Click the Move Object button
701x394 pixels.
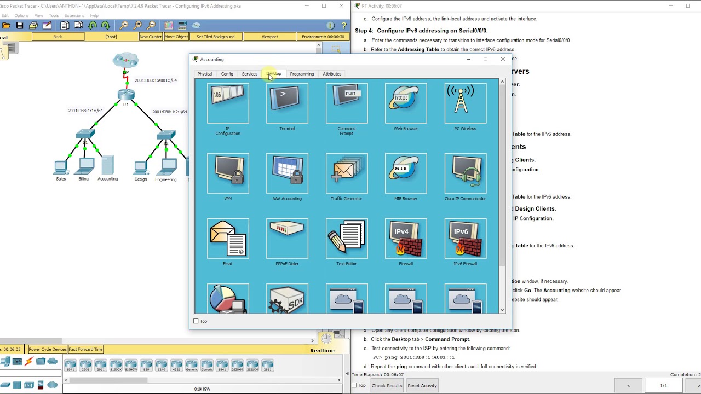pyautogui.click(x=176, y=37)
